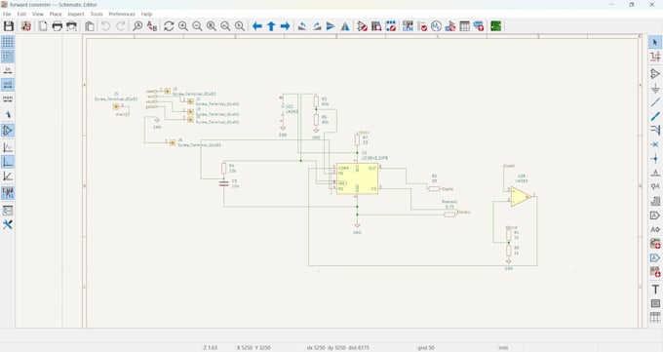Save the schematic with the floppy icon
The image size is (663, 352).
(x=9, y=26)
